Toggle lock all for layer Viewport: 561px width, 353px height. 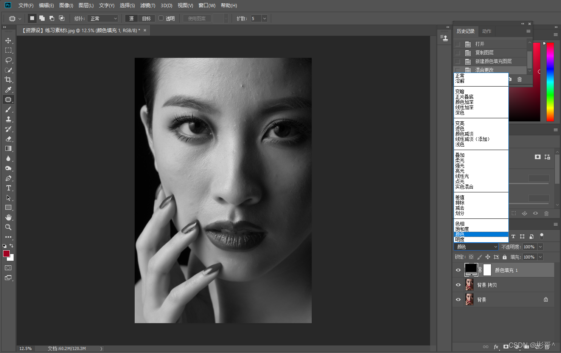(505, 257)
